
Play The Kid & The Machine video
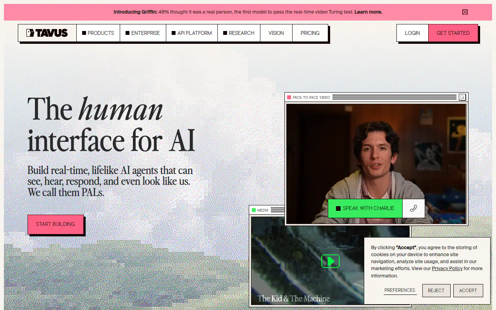[330, 261]
